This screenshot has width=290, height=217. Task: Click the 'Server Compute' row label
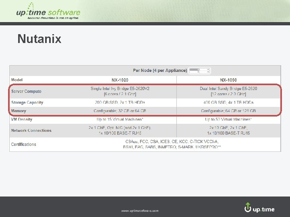point(26,91)
